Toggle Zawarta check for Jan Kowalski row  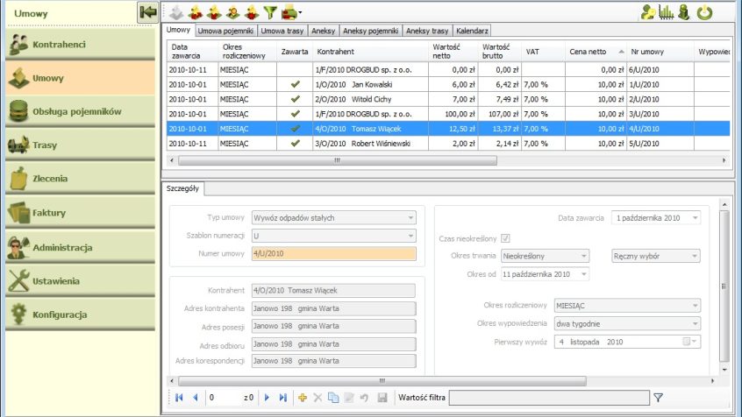point(296,84)
